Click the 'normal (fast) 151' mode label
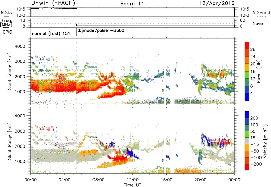The width and height of the screenshot is (271, 187). coord(51,33)
